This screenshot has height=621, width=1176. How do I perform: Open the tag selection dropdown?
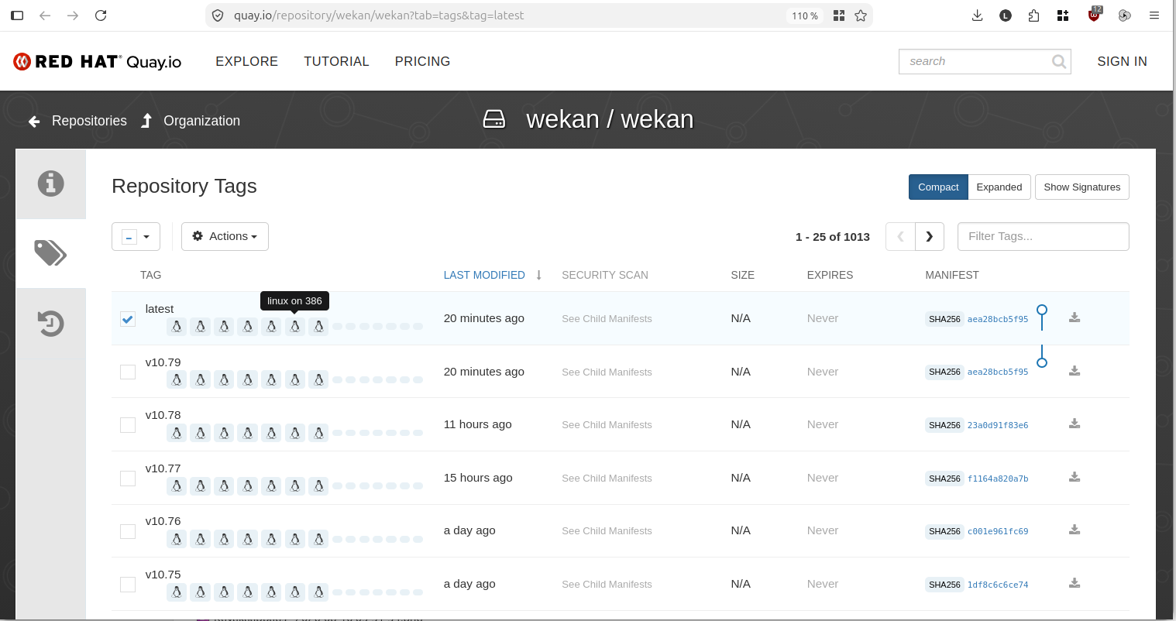click(x=136, y=237)
